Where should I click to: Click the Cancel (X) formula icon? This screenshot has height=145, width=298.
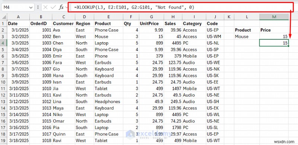click(x=45, y=7)
